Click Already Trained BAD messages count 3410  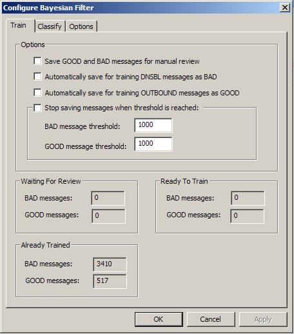tap(110, 264)
